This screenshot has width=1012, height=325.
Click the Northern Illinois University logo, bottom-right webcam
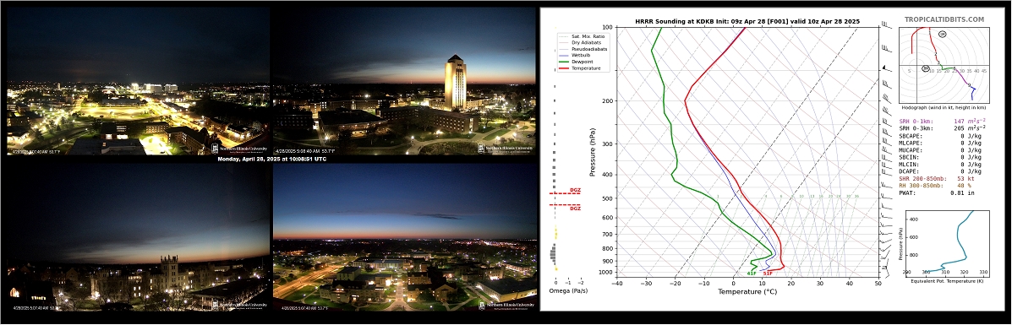click(506, 305)
